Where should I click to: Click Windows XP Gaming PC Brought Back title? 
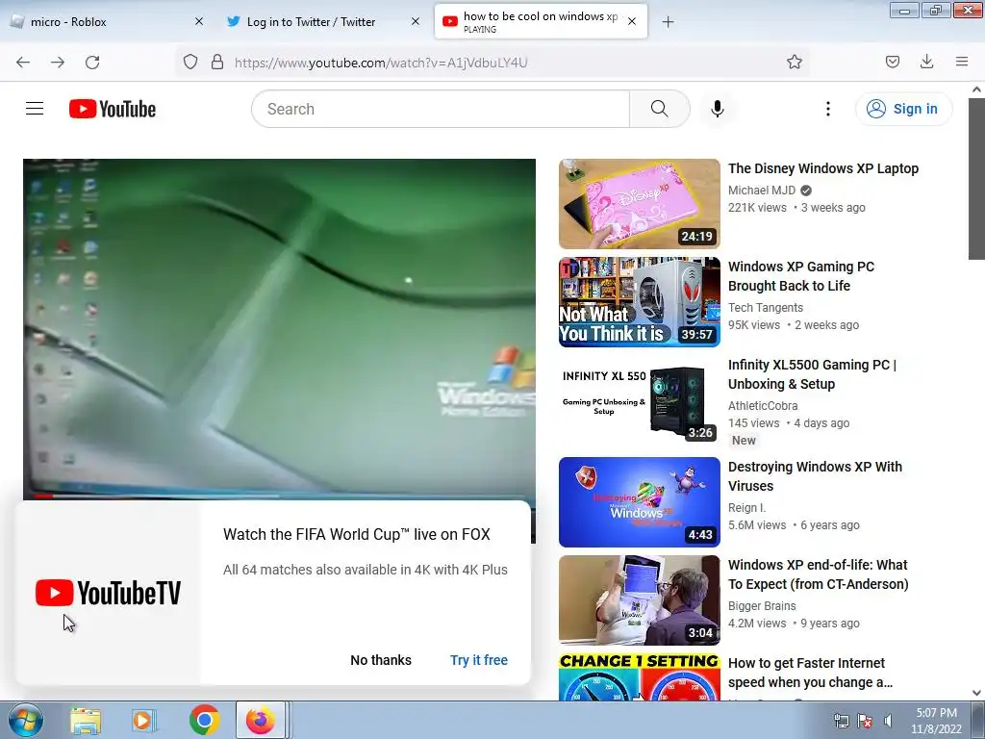[801, 276]
